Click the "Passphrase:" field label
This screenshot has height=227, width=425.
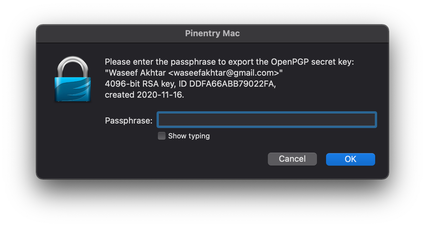pyautogui.click(x=129, y=121)
